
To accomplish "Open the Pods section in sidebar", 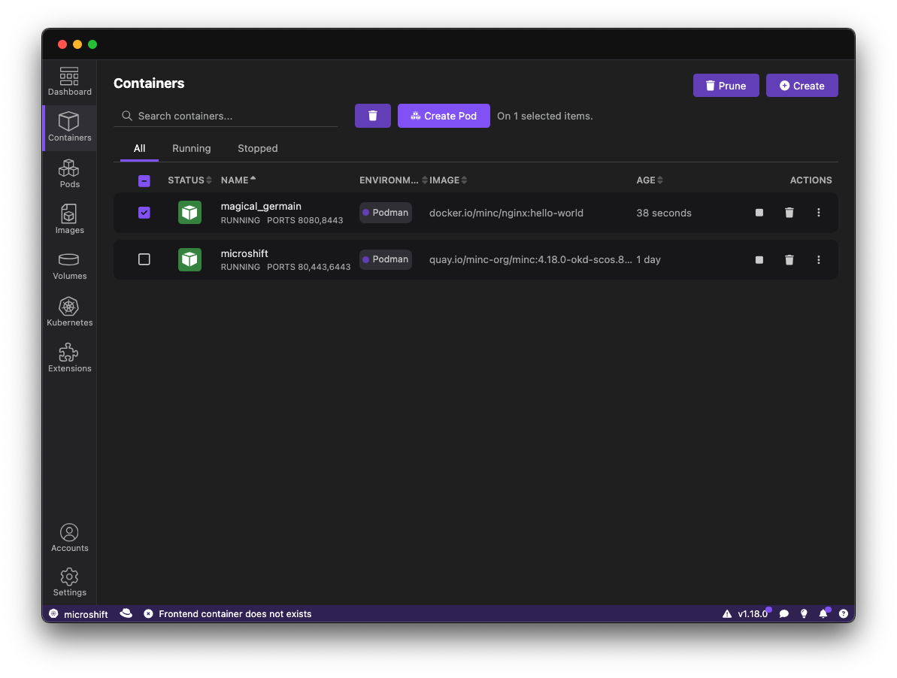I will [x=69, y=174].
